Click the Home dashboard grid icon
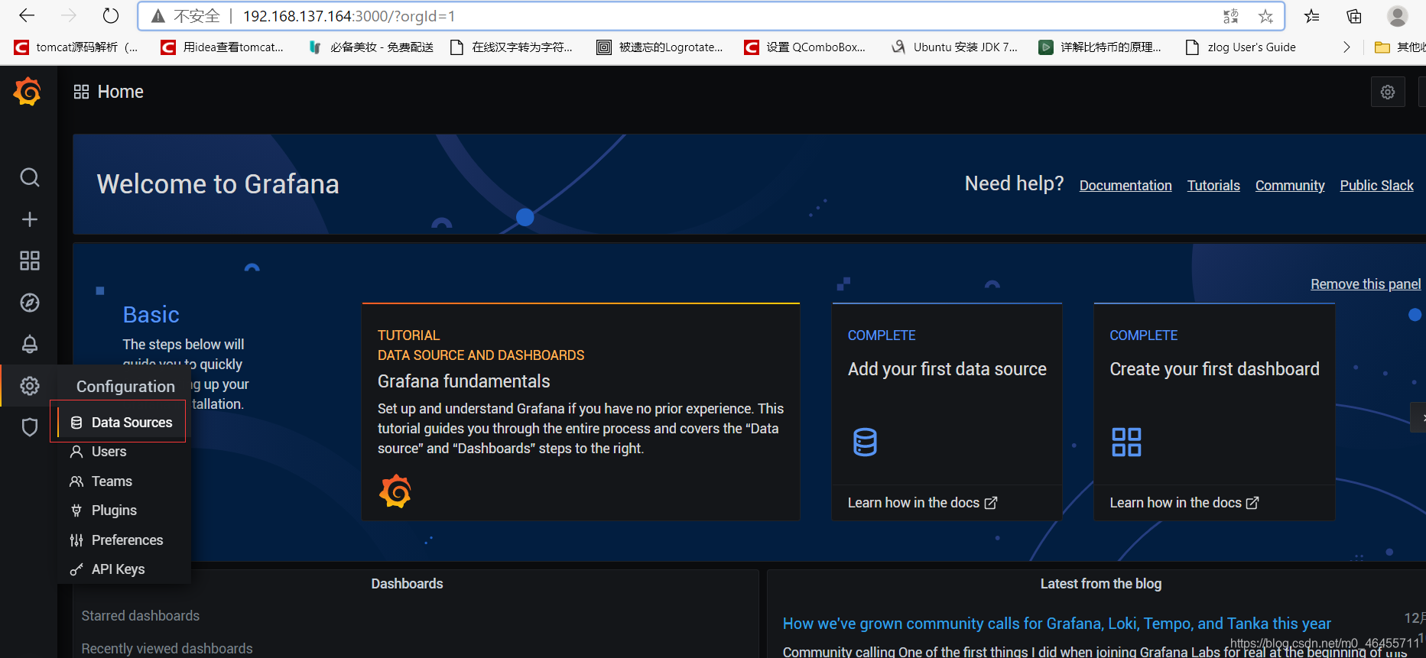Image resolution: width=1426 pixels, height=658 pixels. (x=81, y=92)
